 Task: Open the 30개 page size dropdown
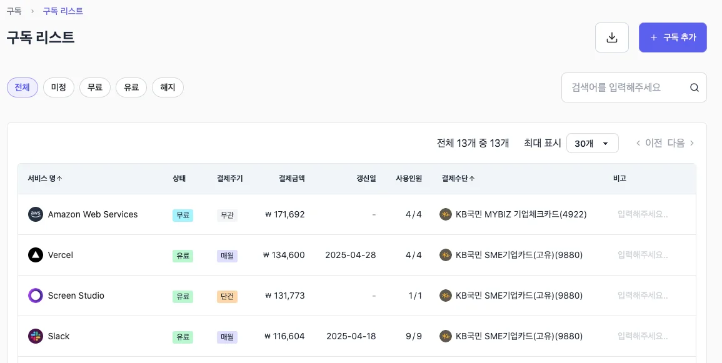tap(592, 143)
